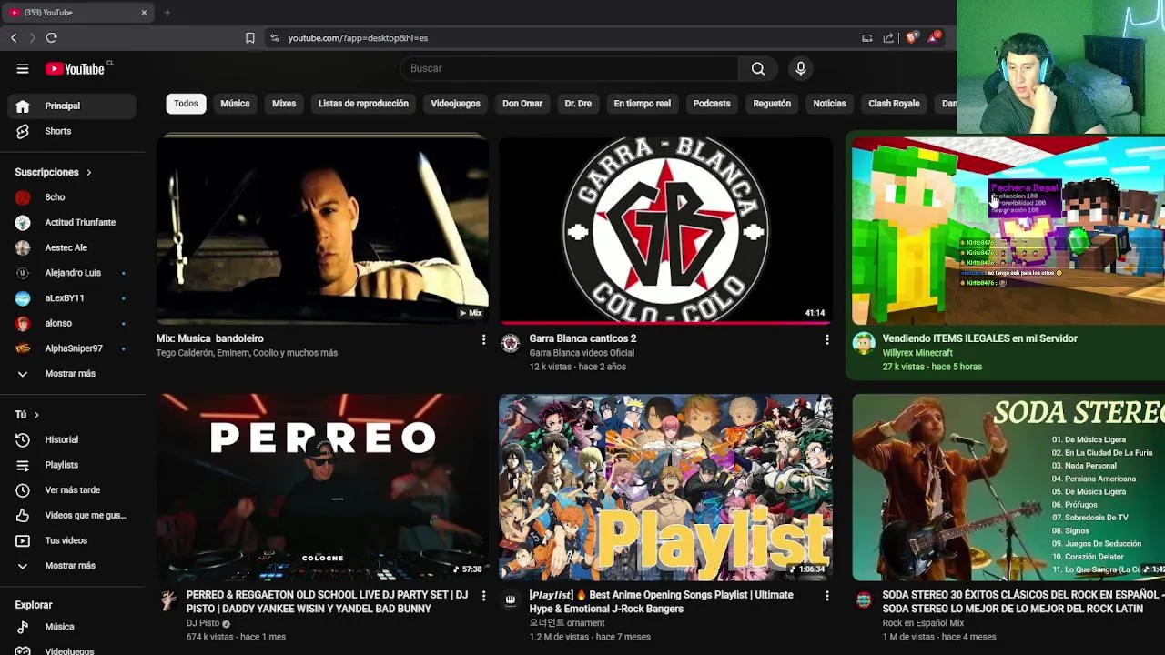The height and width of the screenshot is (655, 1165).
Task: Select the Mixes filter chip
Action: click(x=284, y=104)
